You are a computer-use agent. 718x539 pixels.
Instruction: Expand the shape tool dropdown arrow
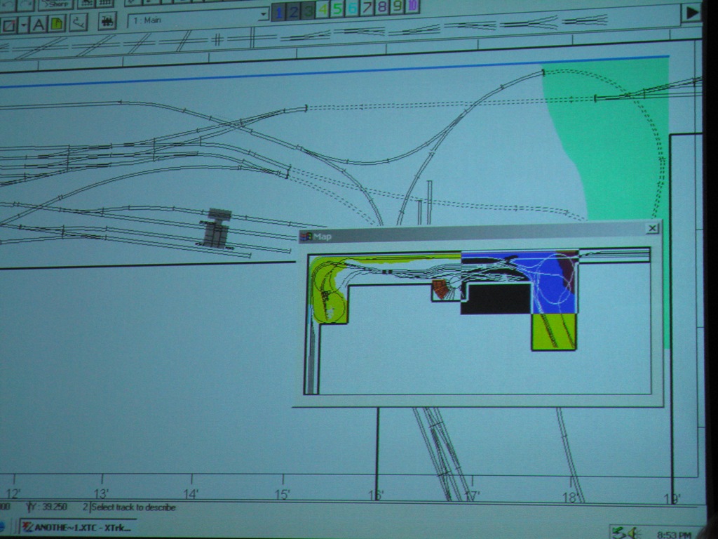[24, 25]
